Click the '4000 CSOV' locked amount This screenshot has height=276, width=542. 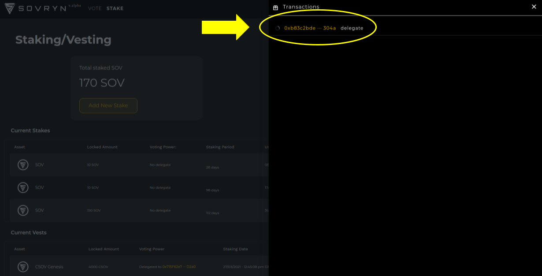(x=99, y=267)
